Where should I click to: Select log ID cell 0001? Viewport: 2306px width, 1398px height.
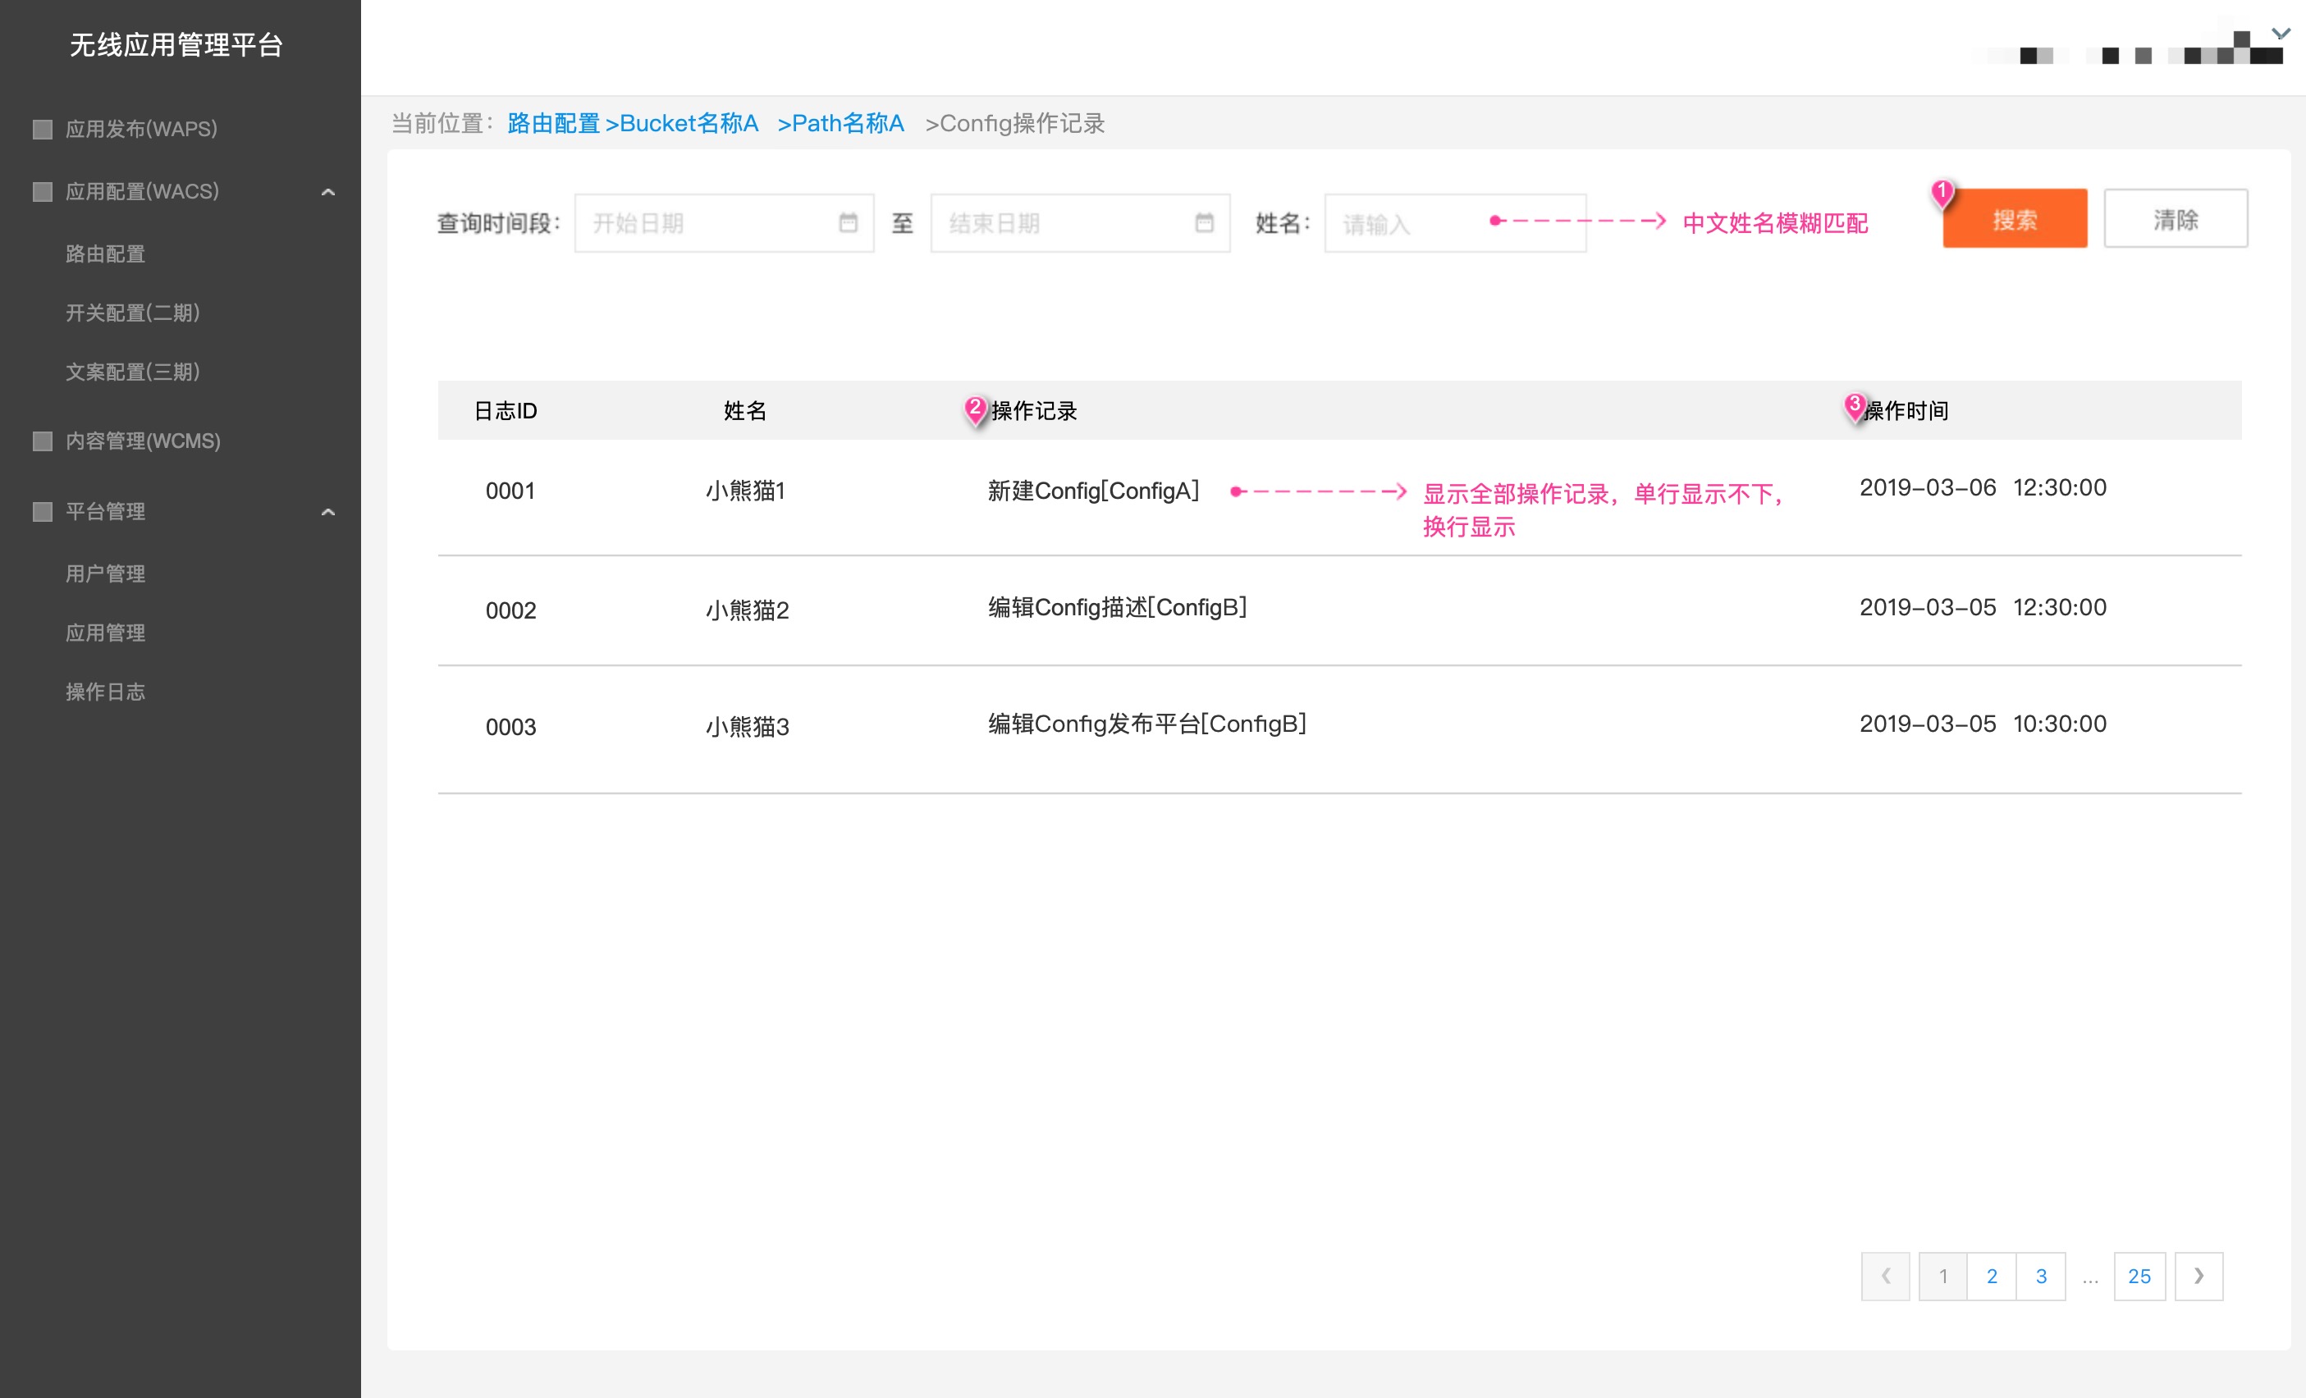(x=510, y=491)
